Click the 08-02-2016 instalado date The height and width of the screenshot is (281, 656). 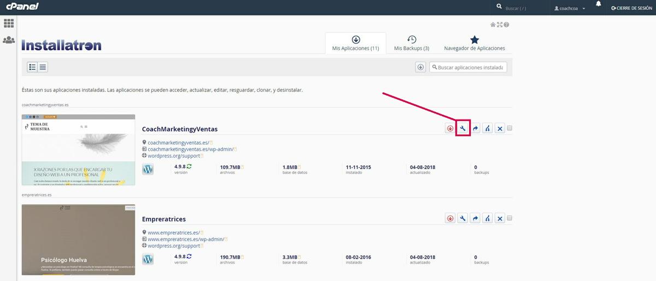pyautogui.click(x=359, y=256)
